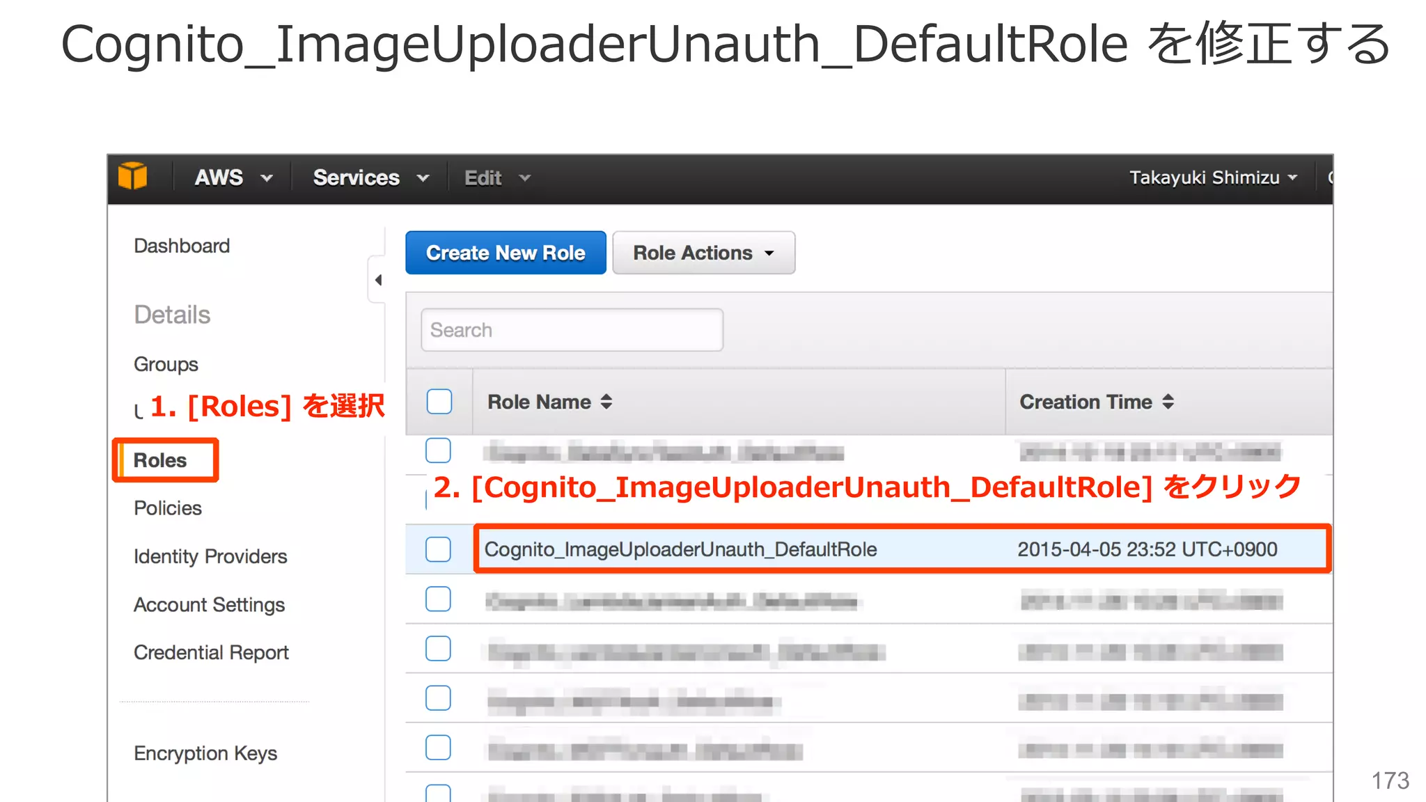Screen dimensions: 1426x802
Task: Click Create New Role button
Action: point(506,253)
